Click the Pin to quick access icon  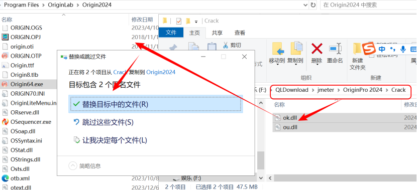coord(173,47)
